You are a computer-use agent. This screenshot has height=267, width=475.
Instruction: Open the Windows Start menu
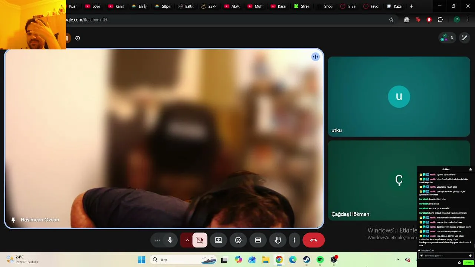coord(142,260)
